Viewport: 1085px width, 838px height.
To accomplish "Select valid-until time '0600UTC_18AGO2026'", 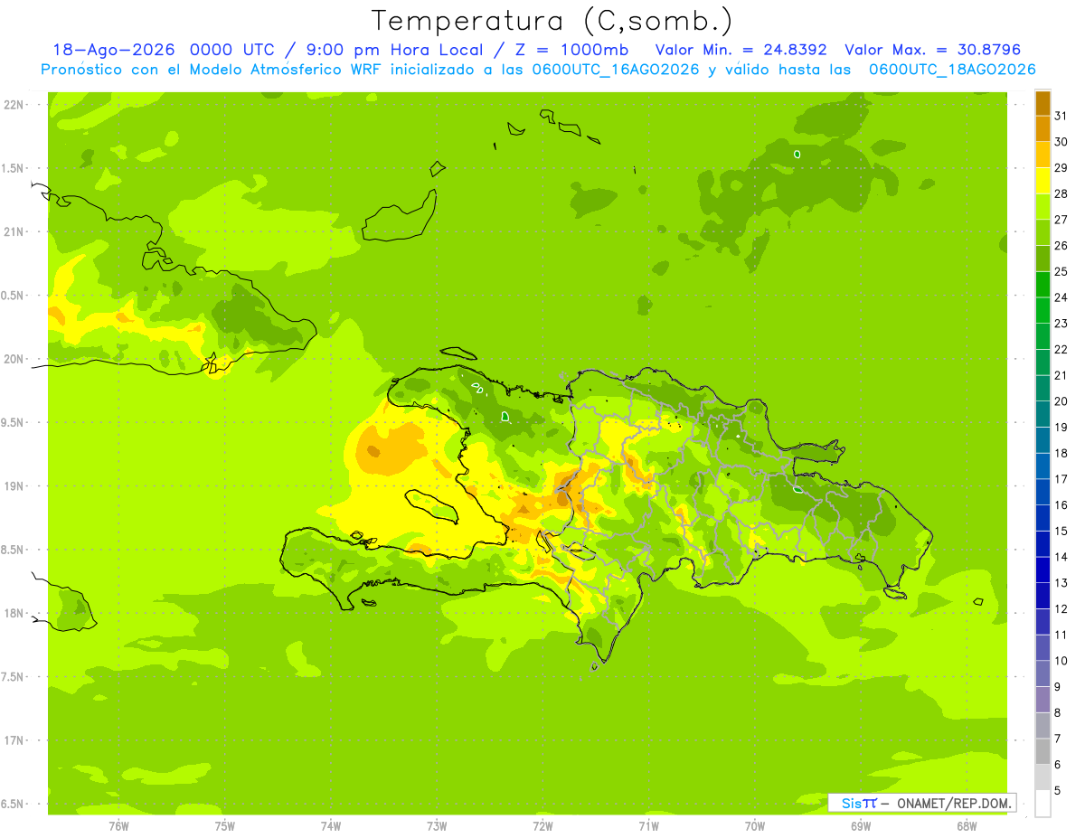I will [952, 70].
